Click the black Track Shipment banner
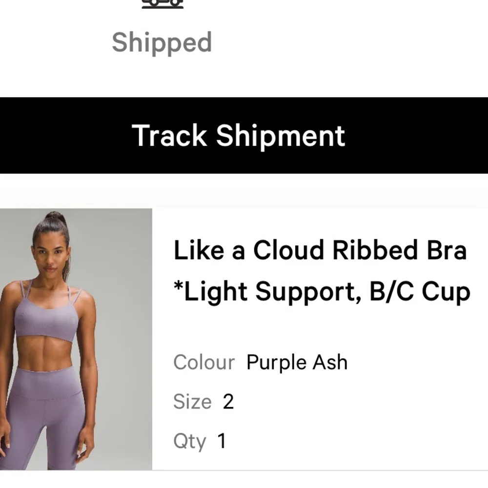 click(x=241, y=136)
